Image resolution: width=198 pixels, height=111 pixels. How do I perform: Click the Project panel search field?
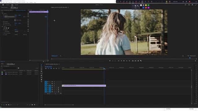tap(9, 68)
